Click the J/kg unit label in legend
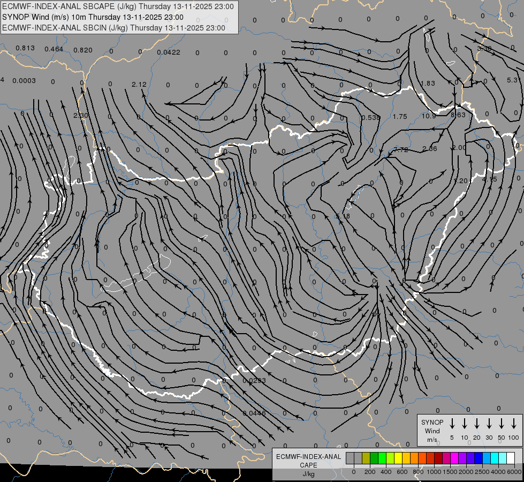524x482 pixels. coord(308,474)
